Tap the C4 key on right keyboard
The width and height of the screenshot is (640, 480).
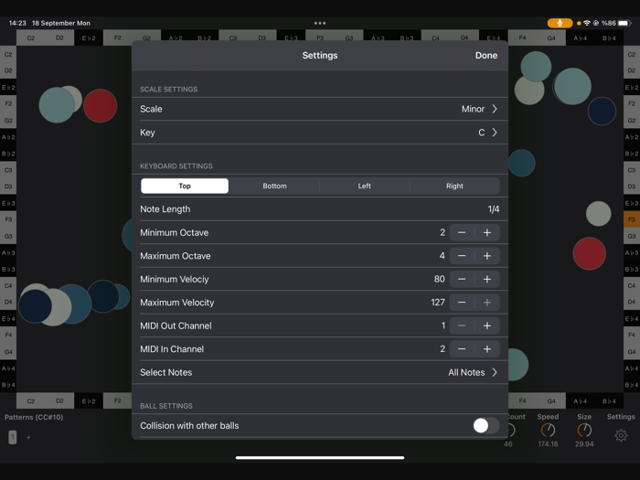tap(632, 285)
